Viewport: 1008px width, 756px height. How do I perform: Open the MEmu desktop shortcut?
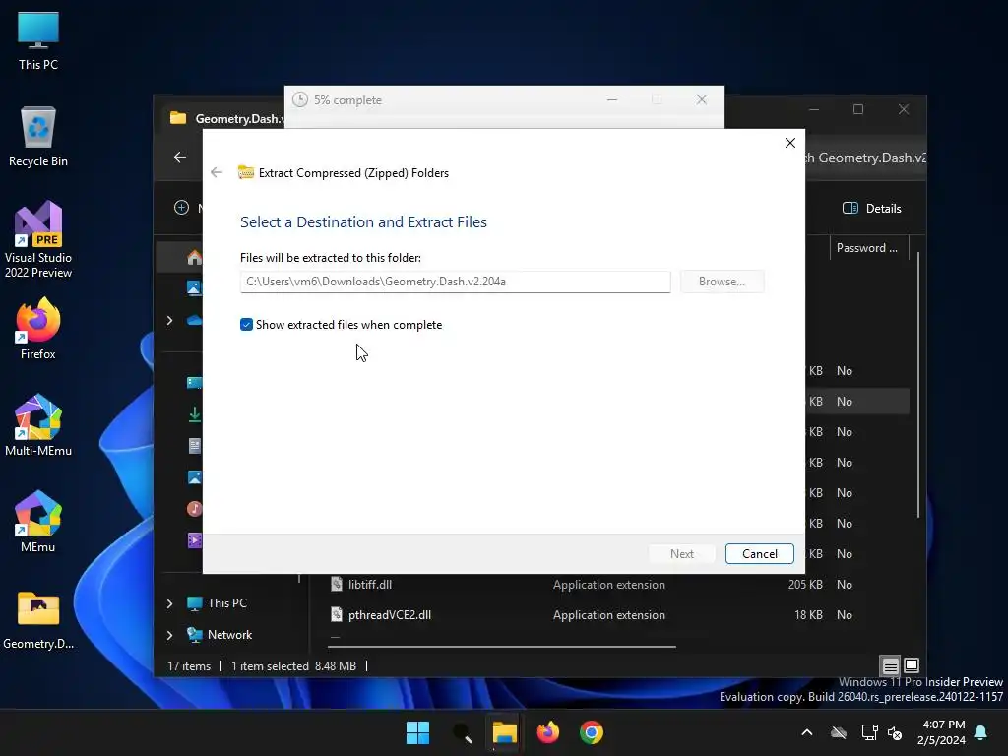tap(38, 522)
